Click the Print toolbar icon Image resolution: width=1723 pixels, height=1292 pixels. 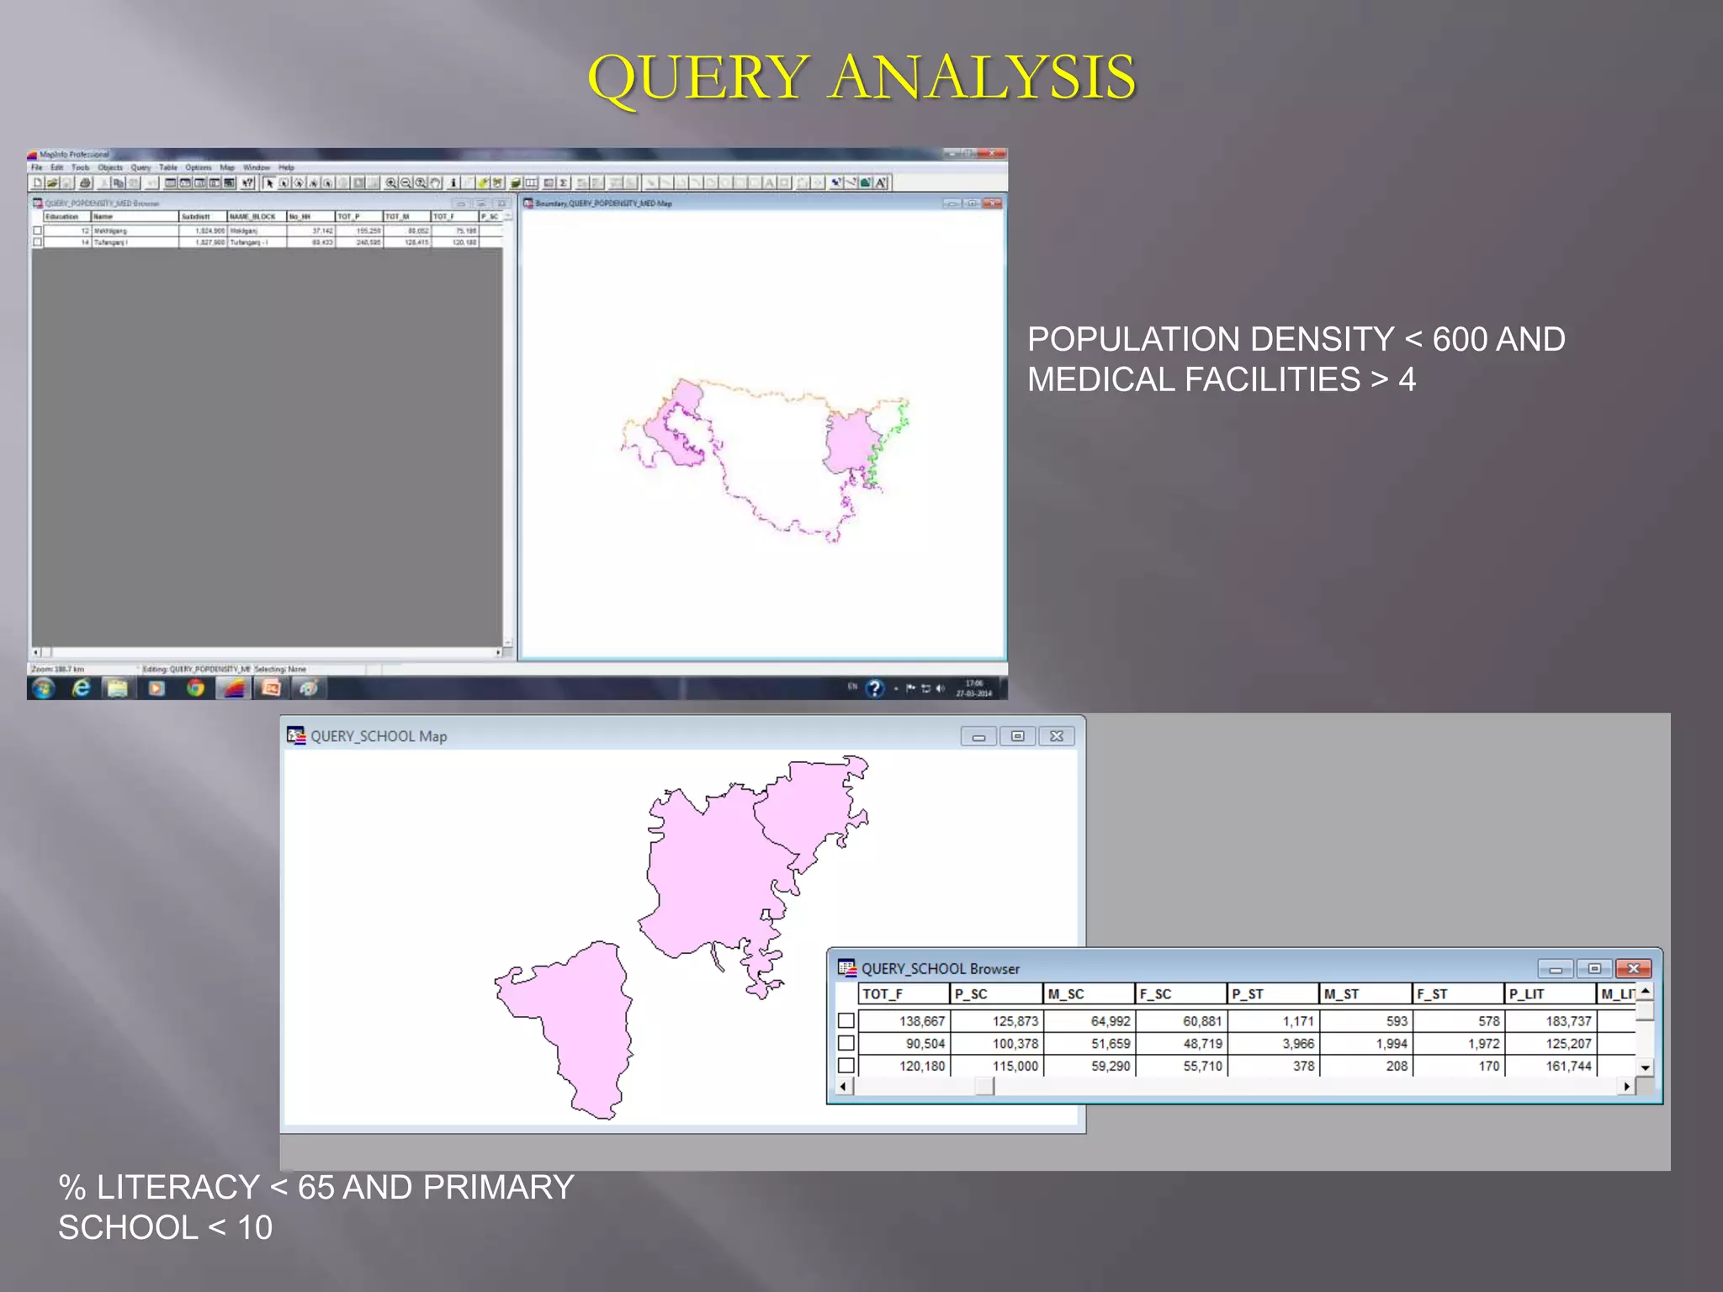85,183
